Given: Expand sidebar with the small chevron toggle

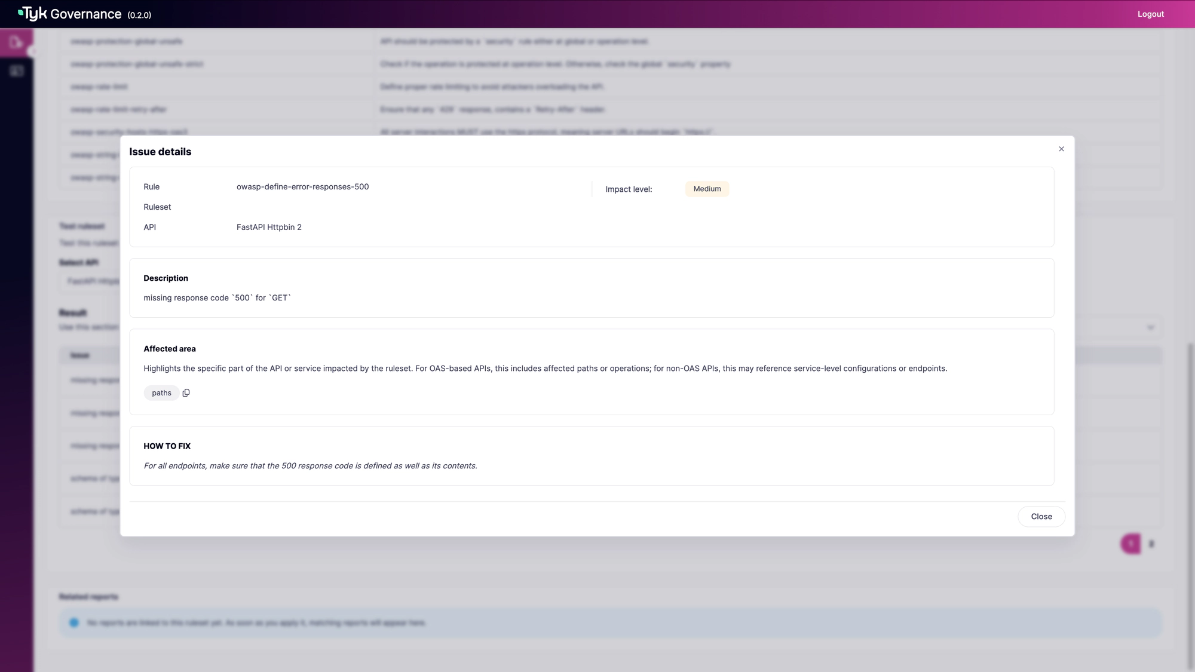Looking at the screenshot, I should [34, 51].
